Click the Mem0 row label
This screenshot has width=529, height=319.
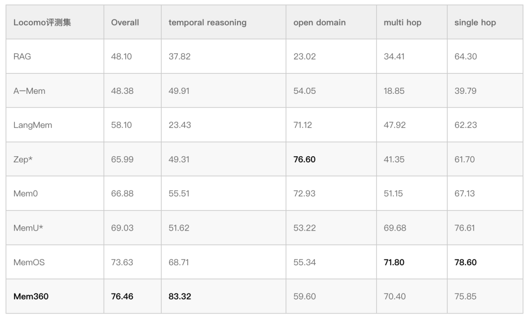tap(25, 193)
